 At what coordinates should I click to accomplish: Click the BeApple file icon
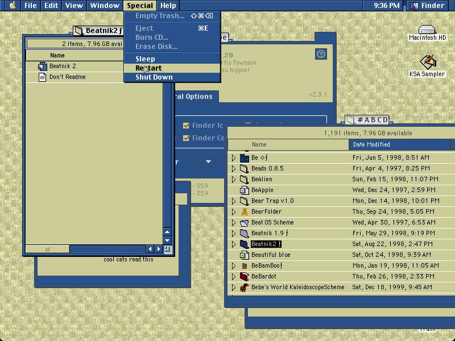click(x=245, y=190)
